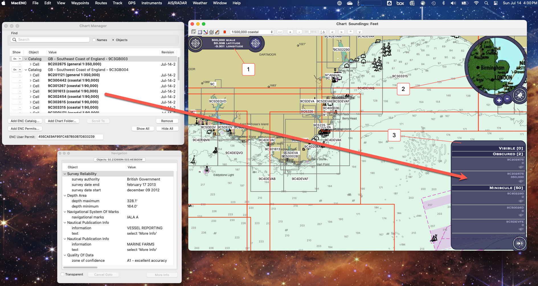Open Show dropdown for Southeast Coast catalog
This screenshot has width=538, height=286.
(17, 59)
